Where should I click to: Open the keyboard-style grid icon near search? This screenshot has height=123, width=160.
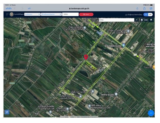[x=146, y=20]
